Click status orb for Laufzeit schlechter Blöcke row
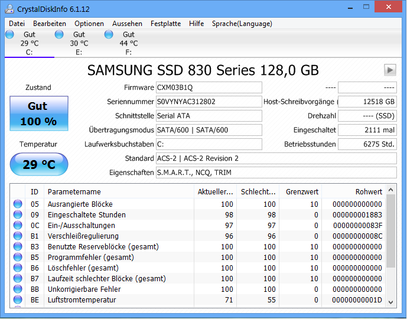 (18, 278)
